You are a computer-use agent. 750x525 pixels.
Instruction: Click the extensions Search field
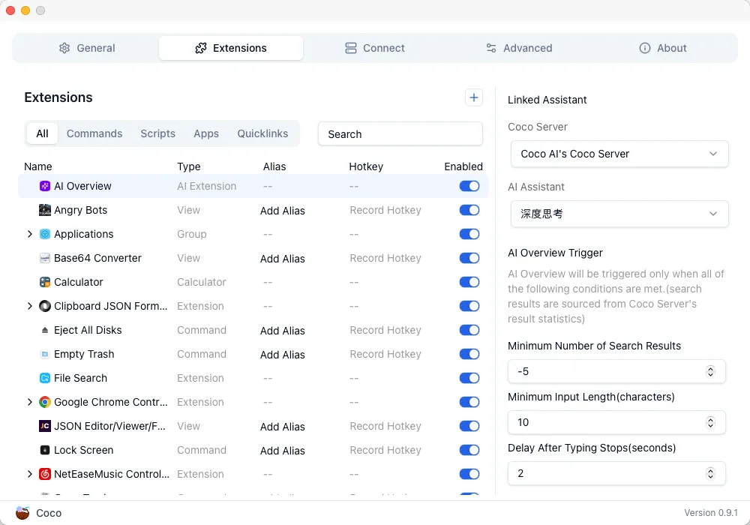[x=400, y=133]
